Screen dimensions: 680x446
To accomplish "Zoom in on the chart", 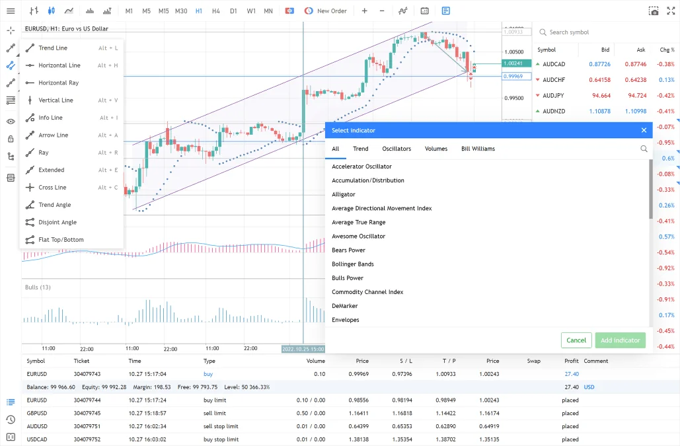I will point(365,11).
